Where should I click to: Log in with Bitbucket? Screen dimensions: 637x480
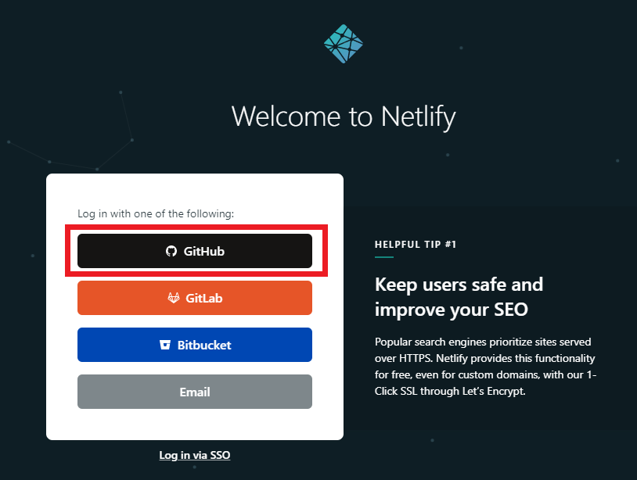(x=194, y=345)
